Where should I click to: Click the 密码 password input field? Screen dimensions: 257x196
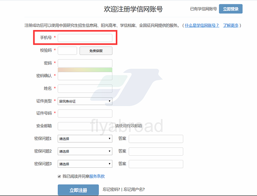(85, 63)
